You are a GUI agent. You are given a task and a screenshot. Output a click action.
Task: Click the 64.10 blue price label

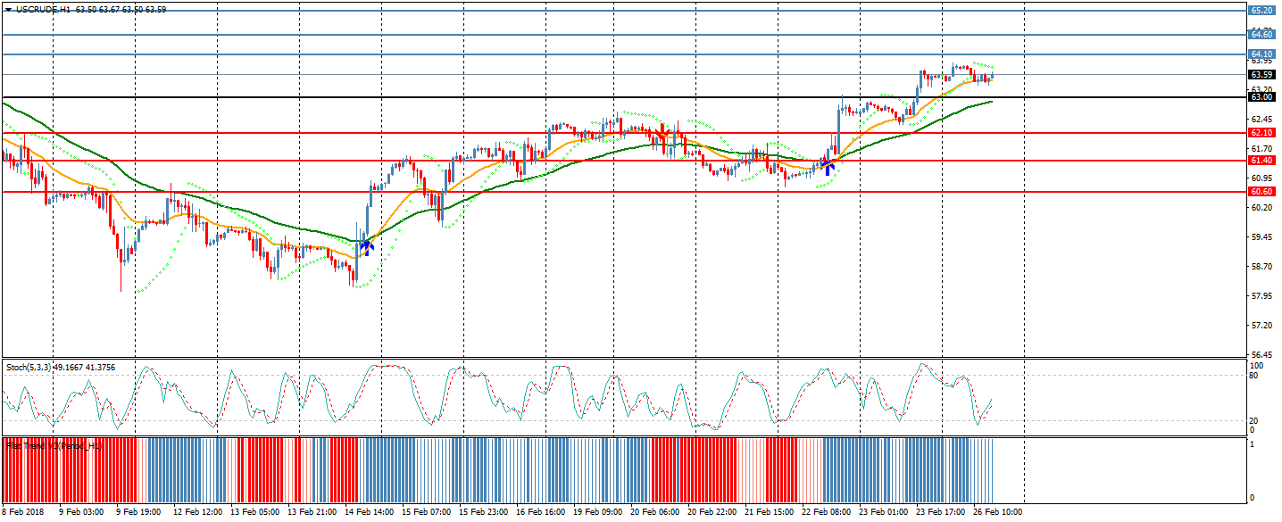tap(1261, 54)
